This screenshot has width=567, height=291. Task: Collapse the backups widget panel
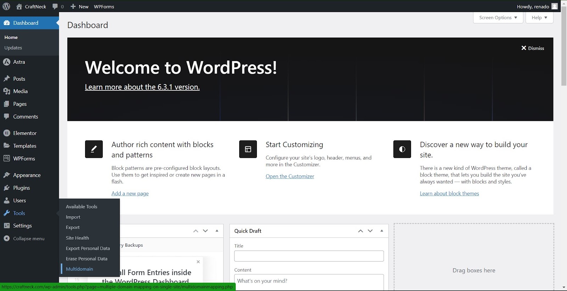[217, 231]
